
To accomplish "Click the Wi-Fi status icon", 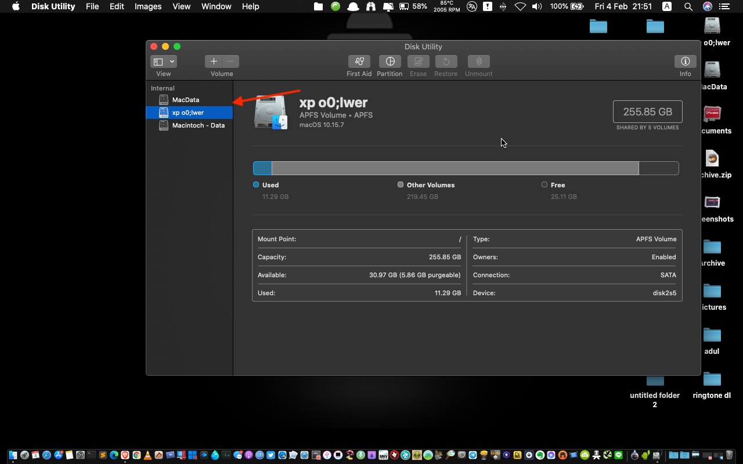I will pos(520,6).
